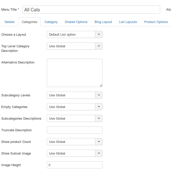The width and height of the screenshot is (171, 176).
Task: Open the Subcategory Levels dropdown
Action: click(75, 95)
